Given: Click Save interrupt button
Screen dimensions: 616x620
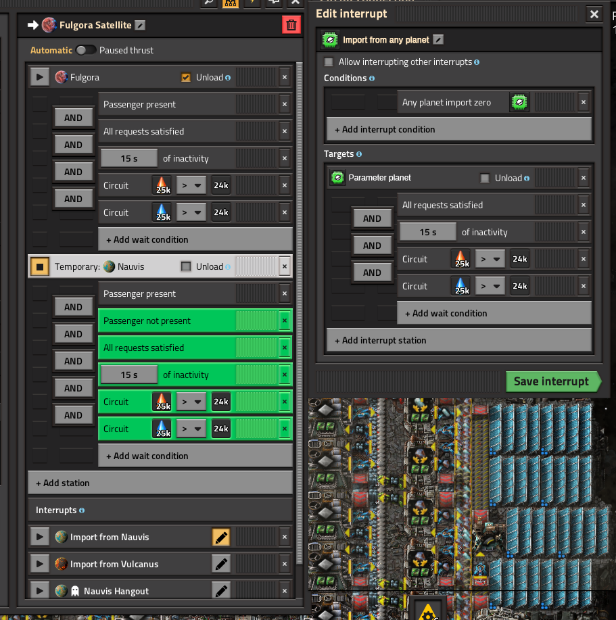Looking at the screenshot, I should tap(551, 381).
